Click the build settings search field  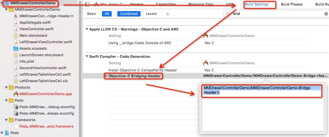[x=276, y=14]
